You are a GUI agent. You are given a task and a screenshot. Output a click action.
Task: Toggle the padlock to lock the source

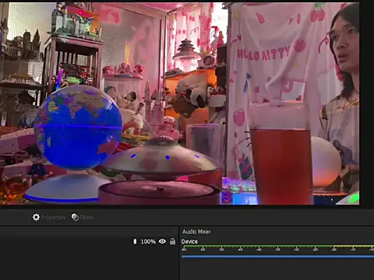172,241
